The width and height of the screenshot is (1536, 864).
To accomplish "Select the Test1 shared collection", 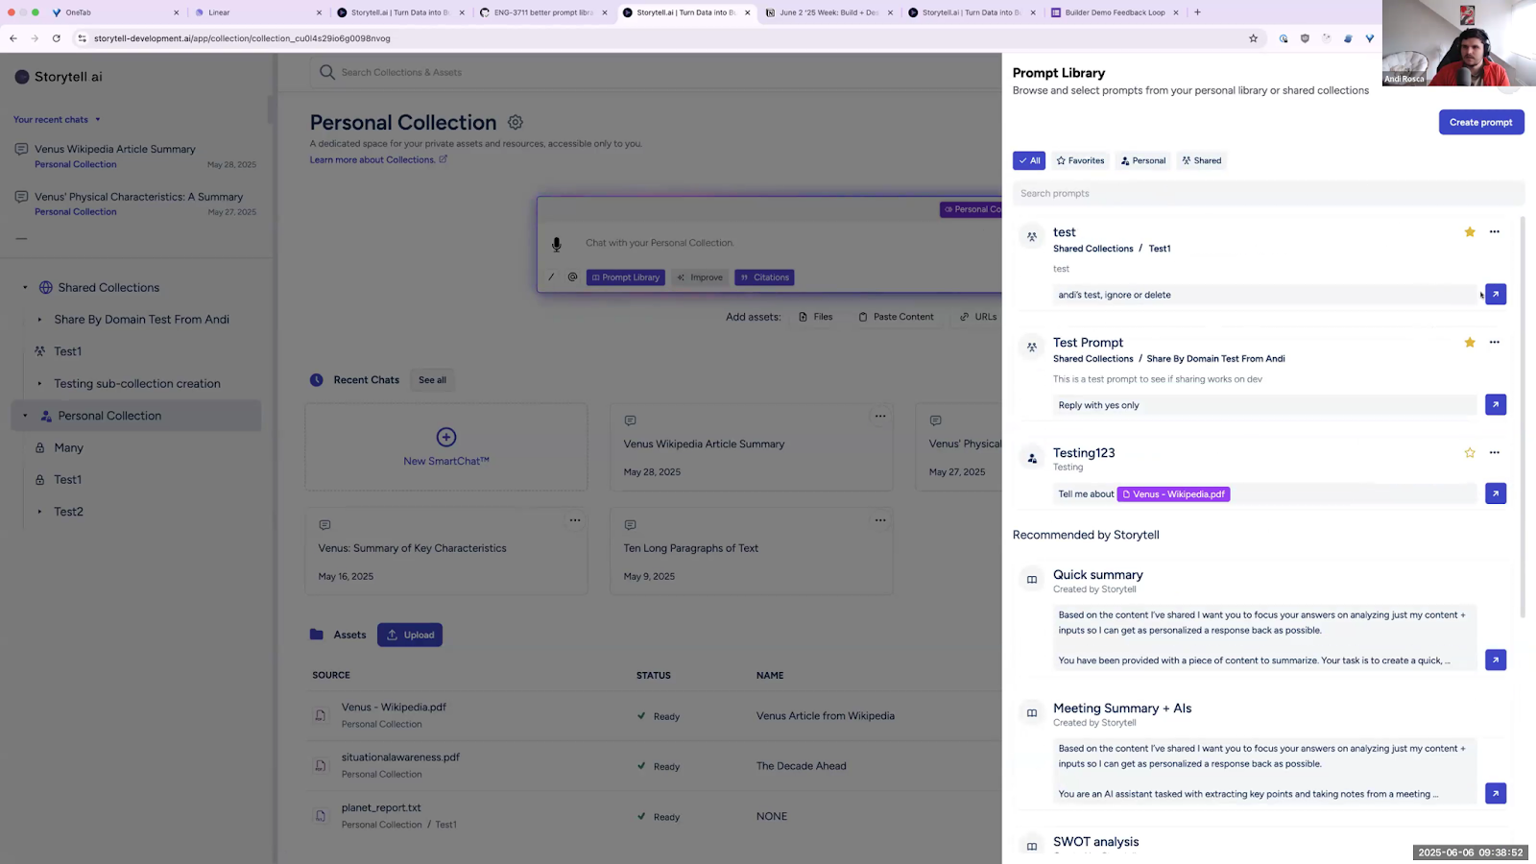I will tap(67, 351).
